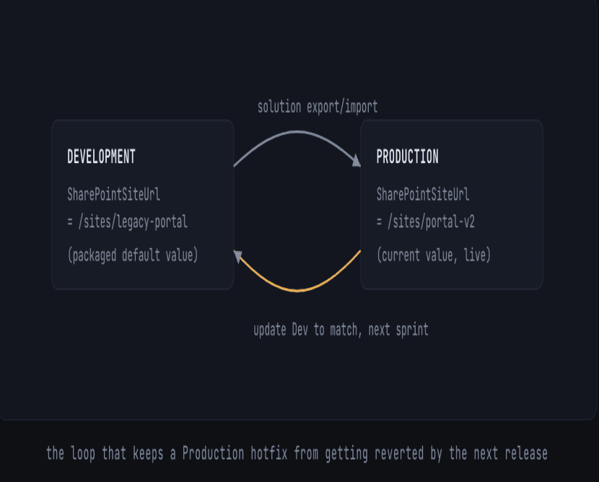Click the empty center area between both arcs
The image size is (599, 482).
click(x=297, y=210)
